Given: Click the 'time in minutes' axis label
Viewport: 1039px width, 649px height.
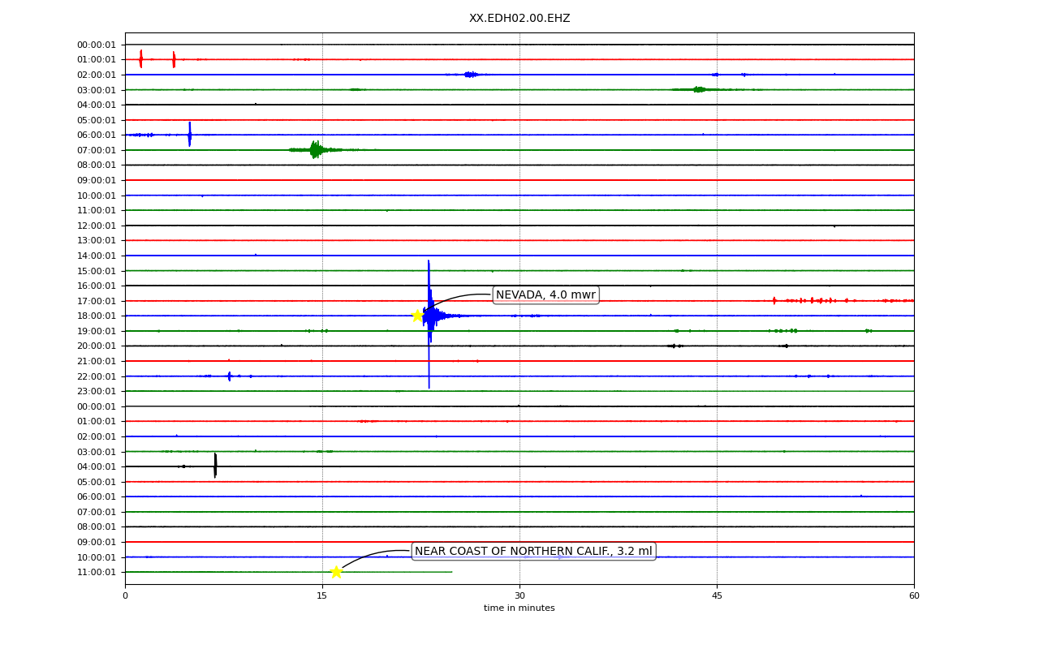Looking at the screenshot, I should (519, 608).
